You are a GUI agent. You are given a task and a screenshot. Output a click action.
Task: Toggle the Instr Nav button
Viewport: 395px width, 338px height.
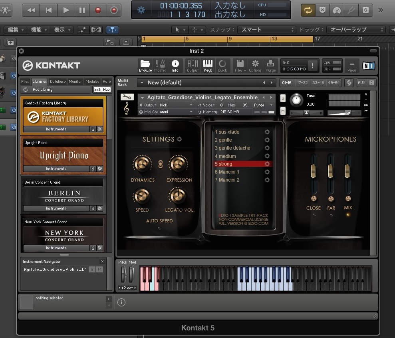102,90
